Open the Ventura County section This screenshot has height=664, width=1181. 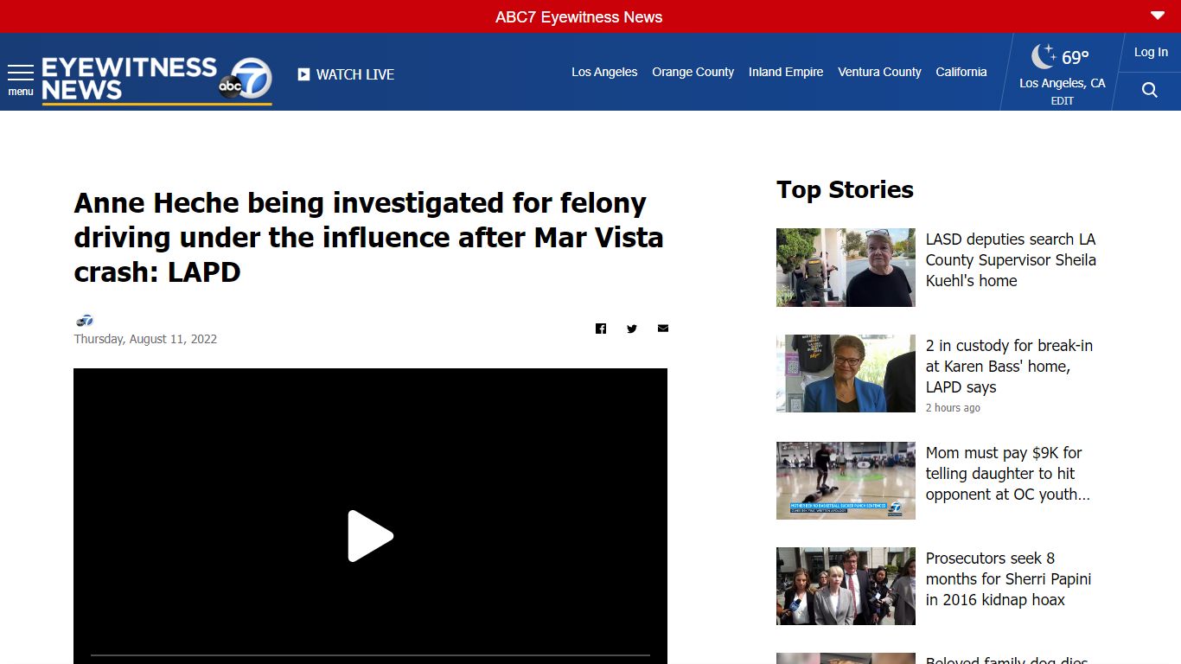point(879,72)
